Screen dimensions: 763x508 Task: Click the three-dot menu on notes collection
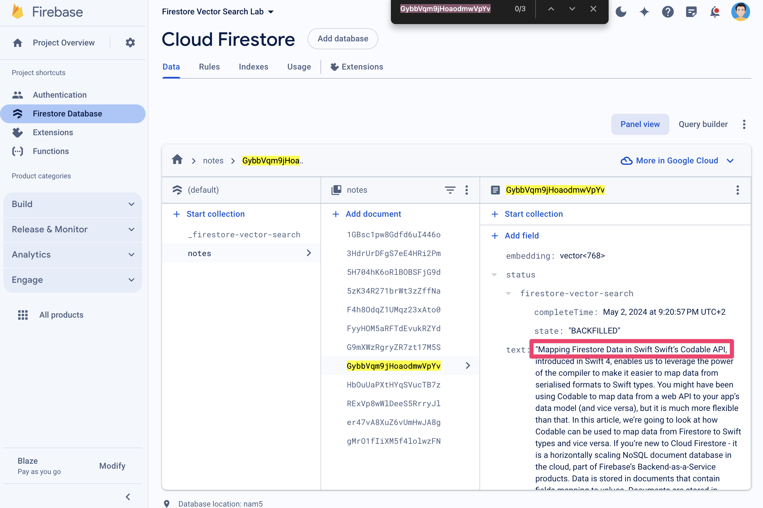(x=467, y=190)
